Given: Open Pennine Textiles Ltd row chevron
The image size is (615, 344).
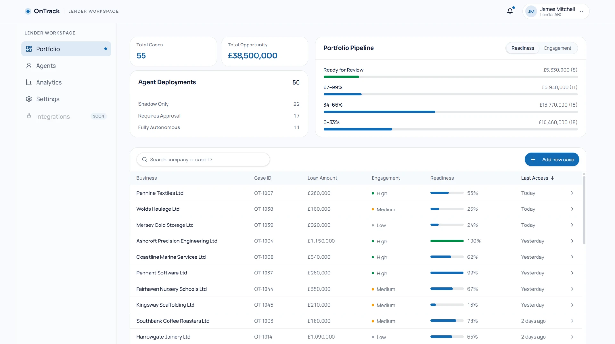Looking at the screenshot, I should click(572, 193).
